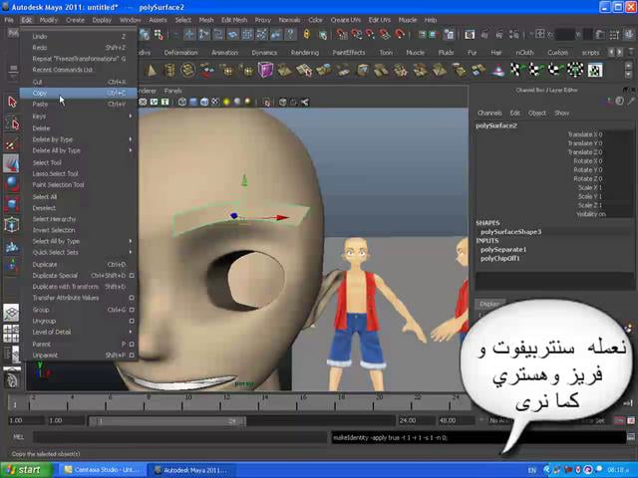Expand Quick Select Sets submenu
Image resolution: width=638 pixels, height=478 pixels.
tap(131, 252)
